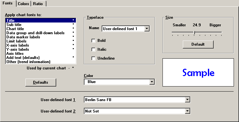This screenshot has height=122, width=239.
Task: Open User-defined font 2 dropdown
Action: pyautogui.click(x=187, y=111)
